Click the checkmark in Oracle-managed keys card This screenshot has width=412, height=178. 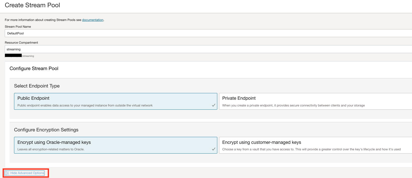click(214, 149)
